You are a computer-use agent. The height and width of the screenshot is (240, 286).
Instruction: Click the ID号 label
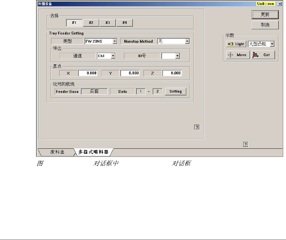(x=142, y=56)
